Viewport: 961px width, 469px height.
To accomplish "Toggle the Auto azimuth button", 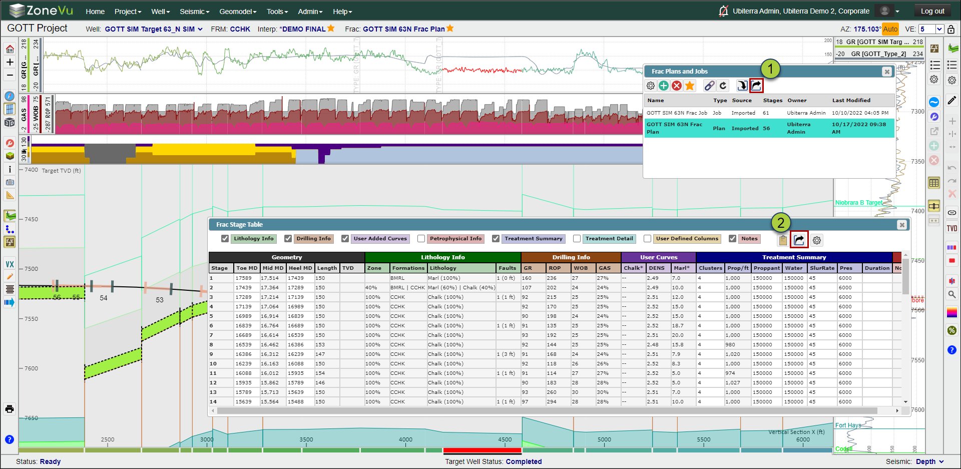I will pyautogui.click(x=890, y=29).
